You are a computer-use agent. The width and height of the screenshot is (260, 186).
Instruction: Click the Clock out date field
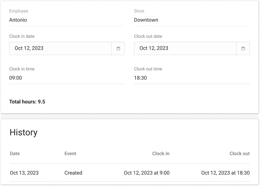185,48
